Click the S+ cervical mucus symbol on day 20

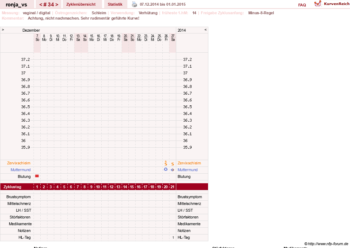[x=166, y=163]
